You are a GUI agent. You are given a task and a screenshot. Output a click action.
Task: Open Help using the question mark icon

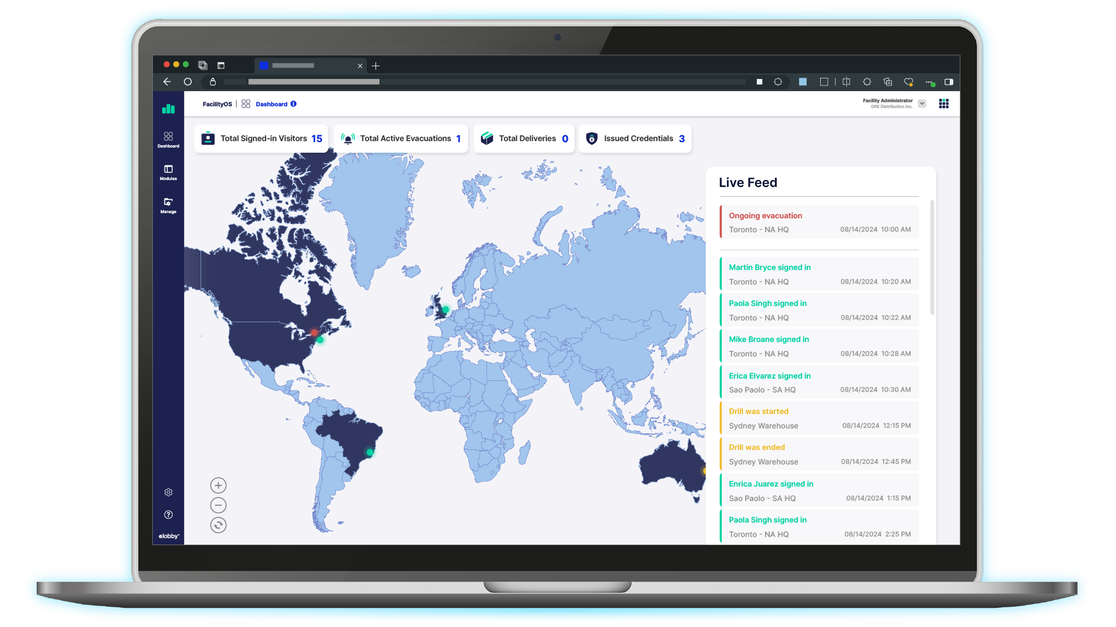(168, 514)
